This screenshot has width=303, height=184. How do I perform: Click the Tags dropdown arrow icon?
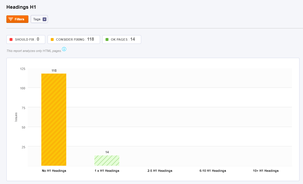tap(44, 19)
